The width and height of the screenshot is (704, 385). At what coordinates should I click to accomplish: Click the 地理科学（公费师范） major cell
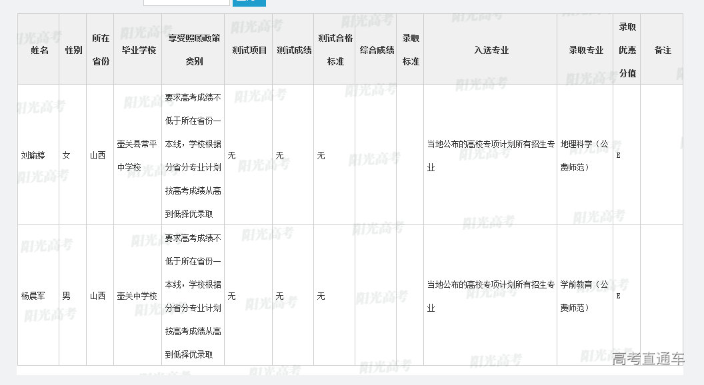coord(584,155)
